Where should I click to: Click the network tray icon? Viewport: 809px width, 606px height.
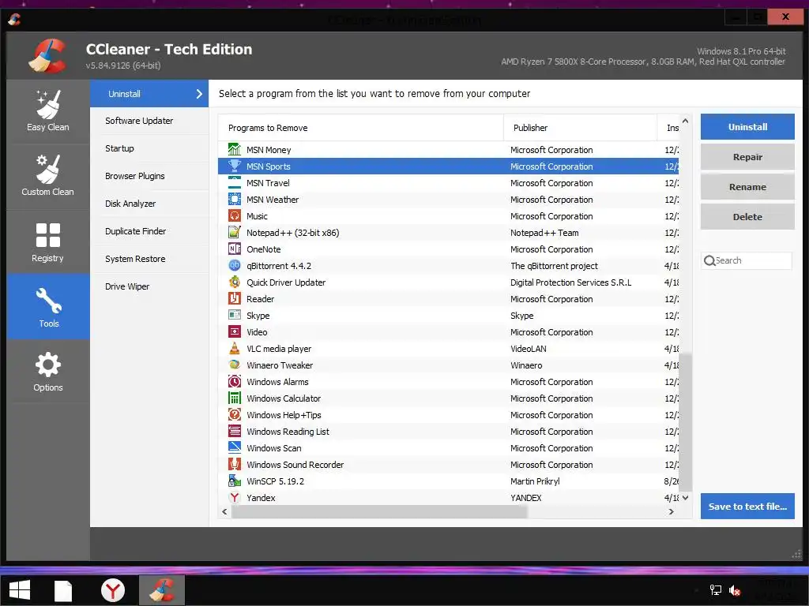point(715,590)
